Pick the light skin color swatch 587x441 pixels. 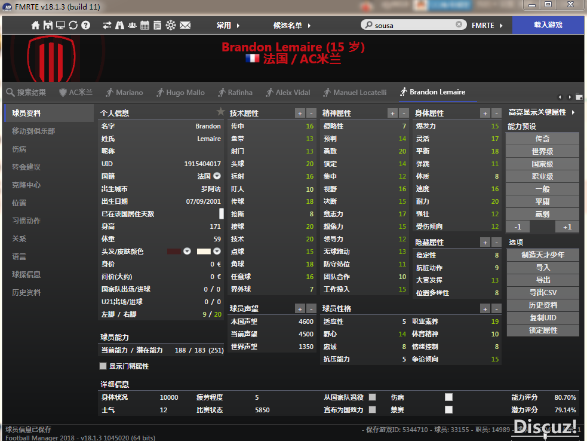(204, 252)
